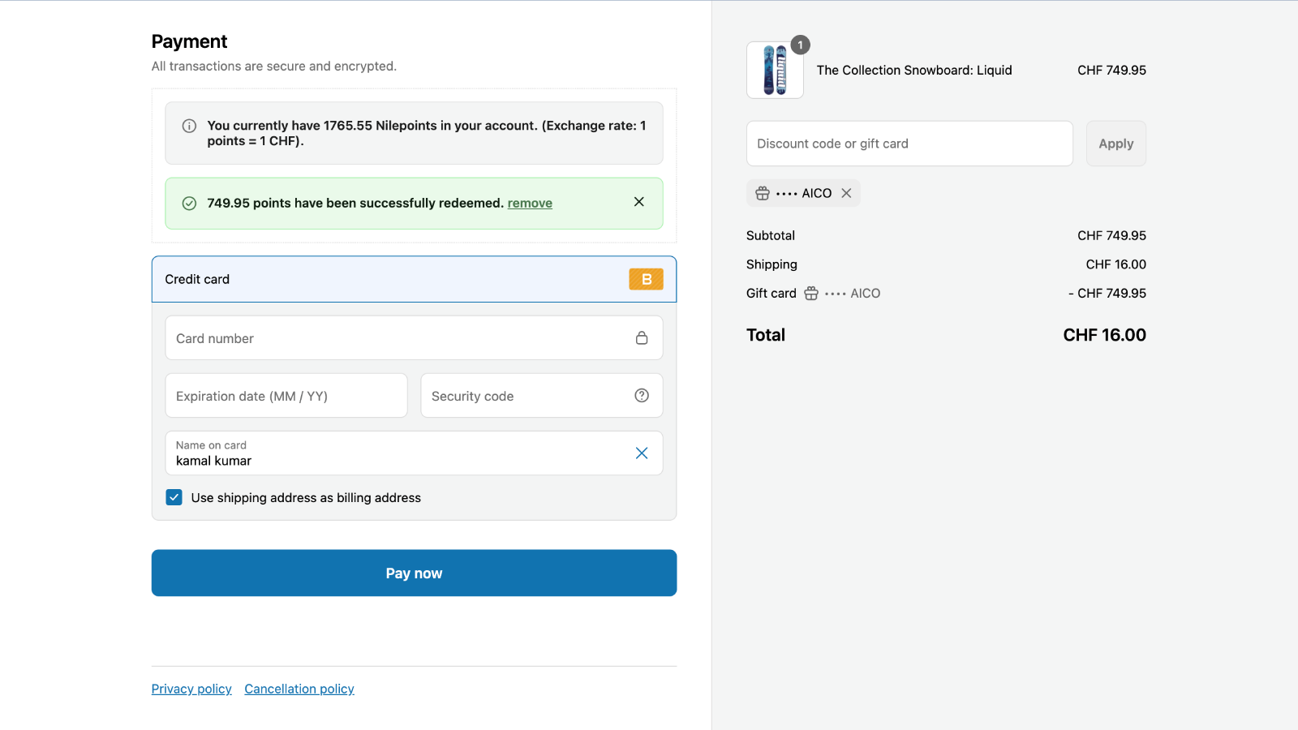The image size is (1298, 730).
Task: Select the Credit card payment option
Action: (414, 279)
